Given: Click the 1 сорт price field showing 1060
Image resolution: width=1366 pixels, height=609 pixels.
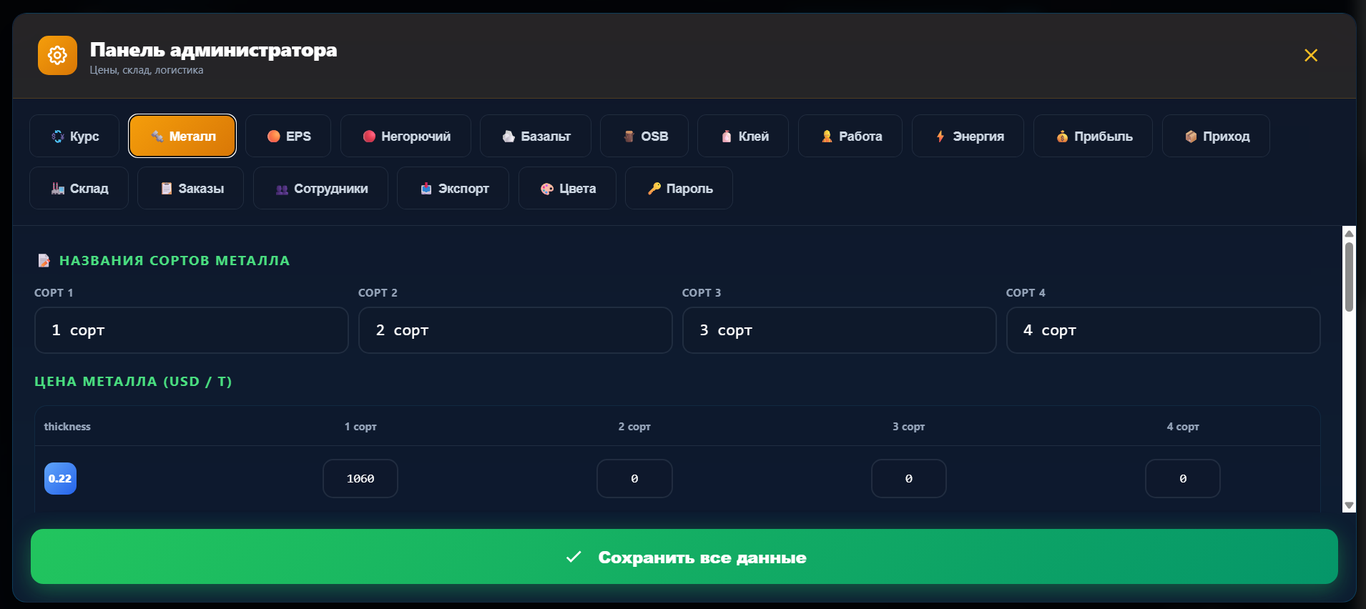Looking at the screenshot, I should point(360,478).
